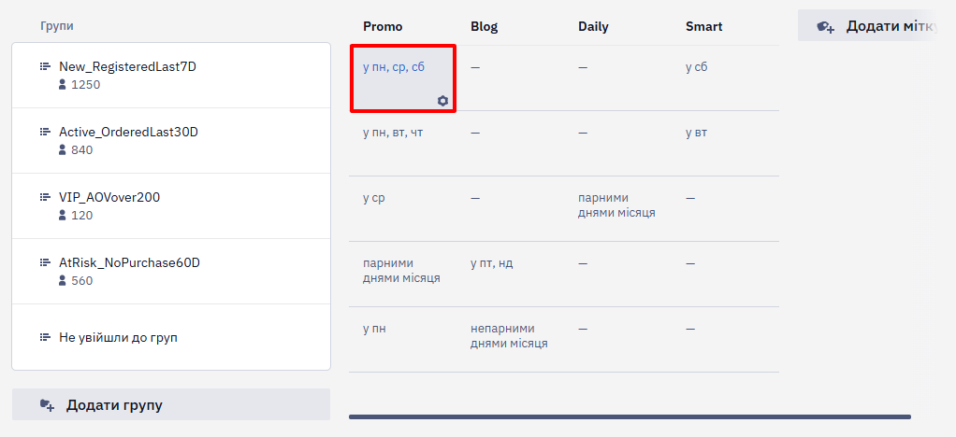Open the 'у пн, ср, сб' Promo schedule link
This screenshot has height=437, width=956.
394,67
